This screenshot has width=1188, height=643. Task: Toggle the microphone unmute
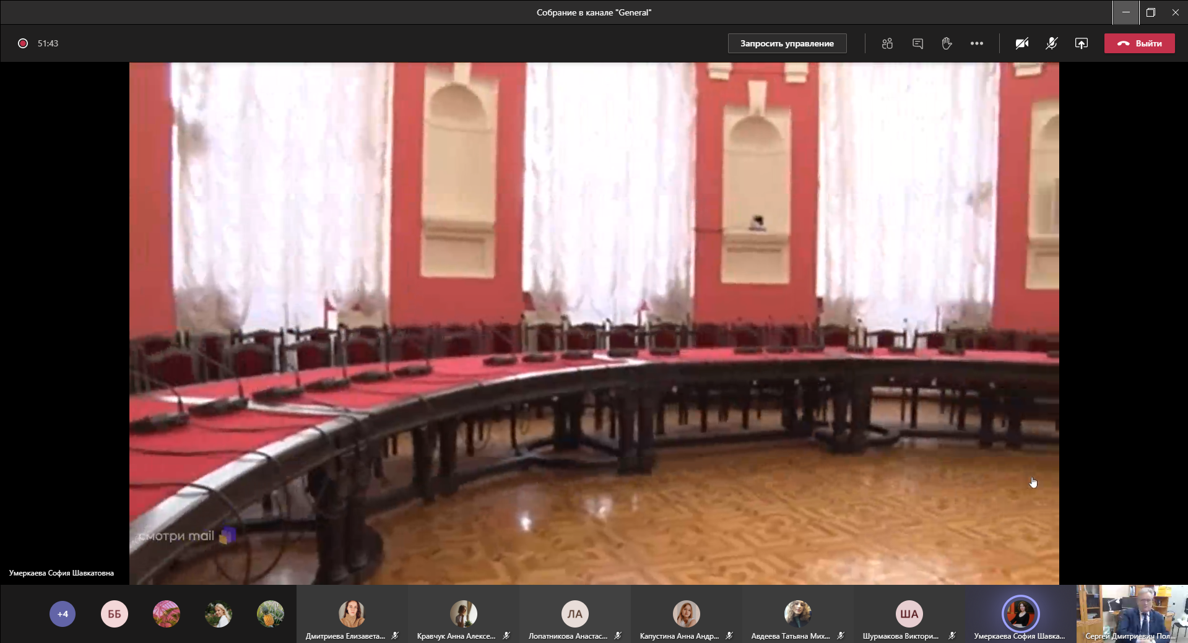coord(1051,43)
